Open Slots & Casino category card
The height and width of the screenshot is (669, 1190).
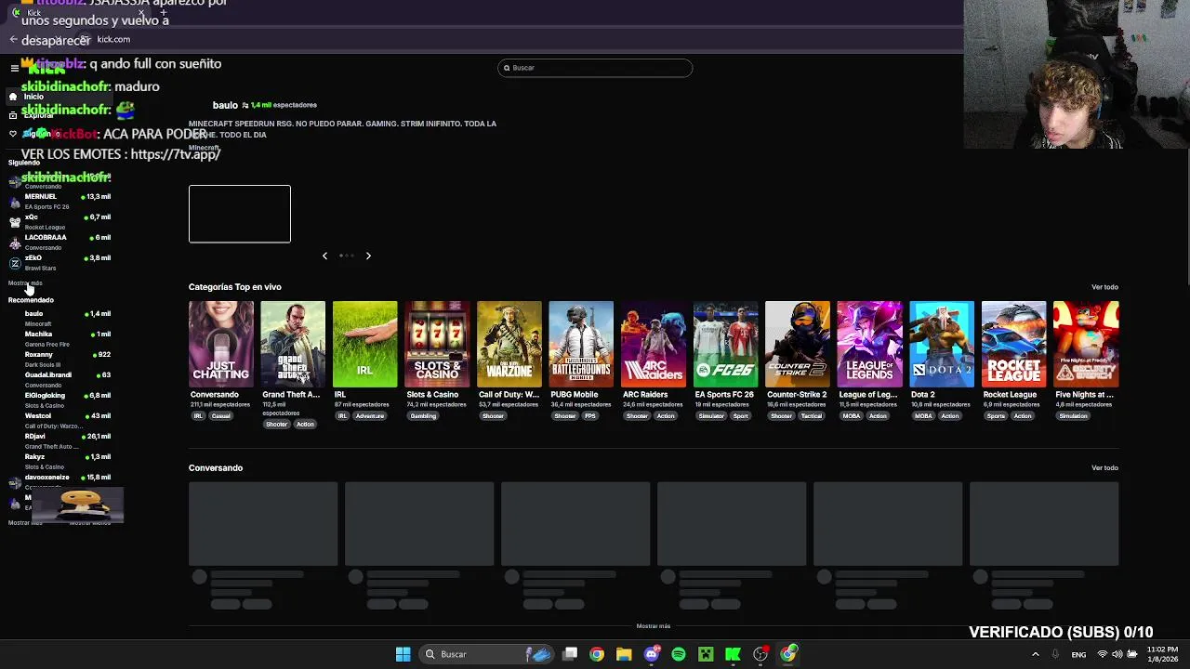[437, 344]
